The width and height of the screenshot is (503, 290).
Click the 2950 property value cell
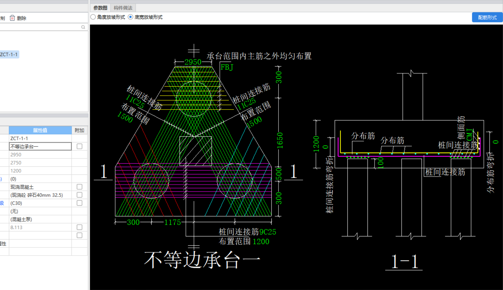pos(40,155)
